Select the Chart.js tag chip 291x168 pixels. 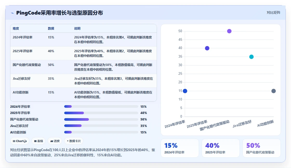pos(20,141)
